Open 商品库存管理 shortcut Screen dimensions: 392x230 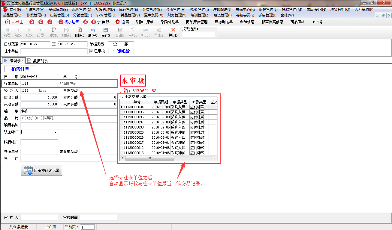click(x=197, y=22)
